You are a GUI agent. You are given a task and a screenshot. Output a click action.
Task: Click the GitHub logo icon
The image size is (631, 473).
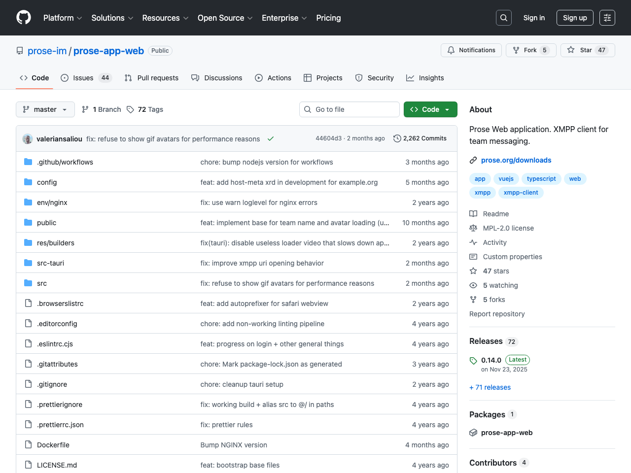click(24, 18)
